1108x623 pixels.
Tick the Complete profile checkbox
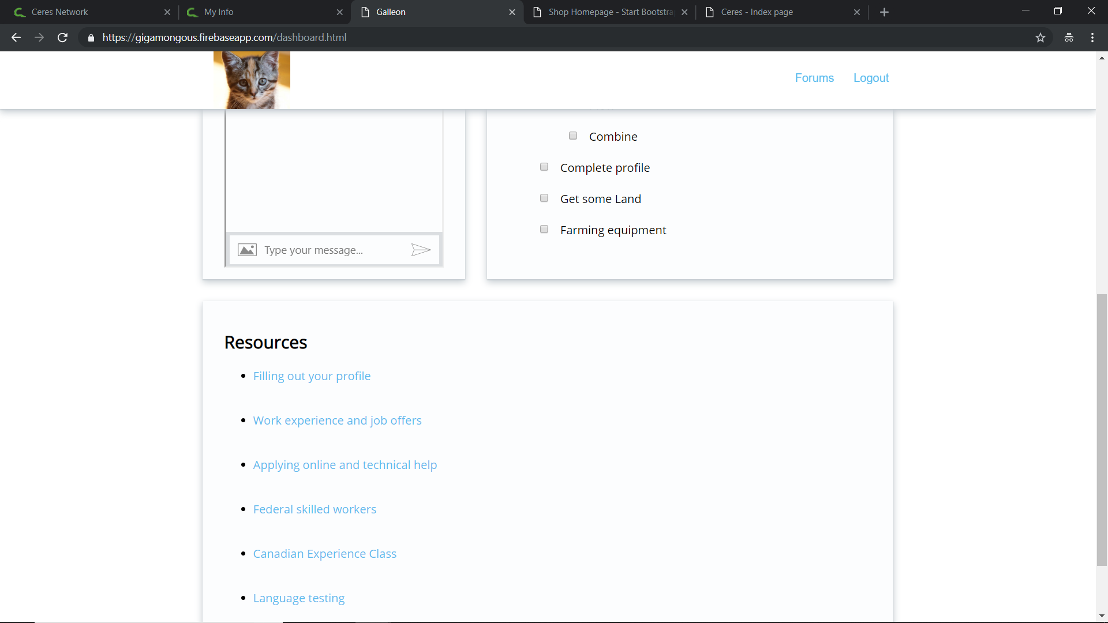pyautogui.click(x=544, y=167)
